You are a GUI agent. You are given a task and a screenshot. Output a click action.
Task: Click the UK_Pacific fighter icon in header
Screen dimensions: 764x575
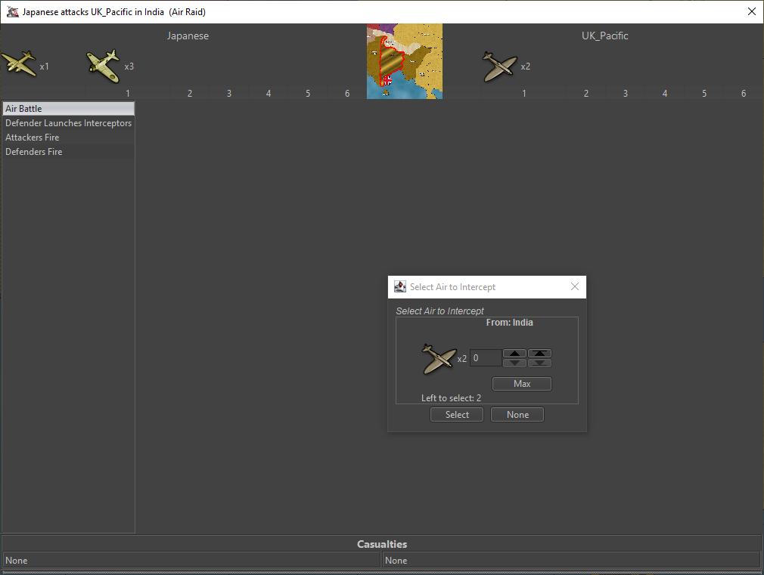[x=500, y=66]
